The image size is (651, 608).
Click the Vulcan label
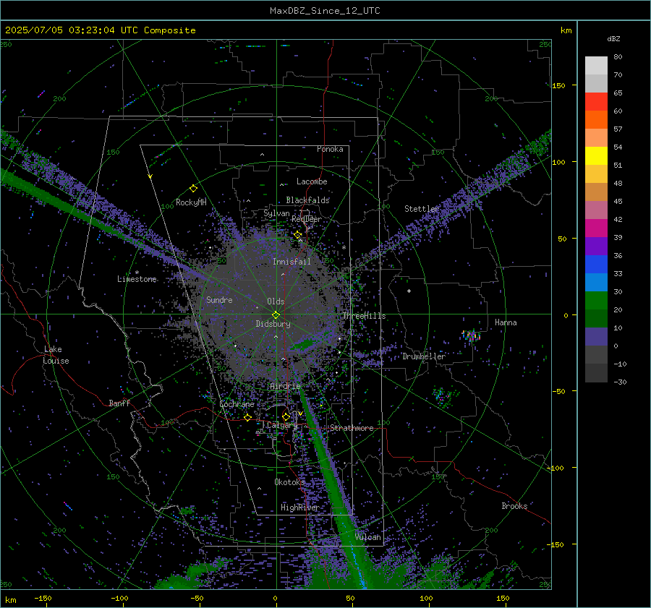click(x=367, y=537)
